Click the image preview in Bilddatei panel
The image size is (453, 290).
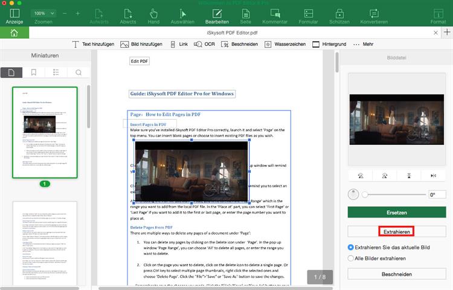(397, 119)
